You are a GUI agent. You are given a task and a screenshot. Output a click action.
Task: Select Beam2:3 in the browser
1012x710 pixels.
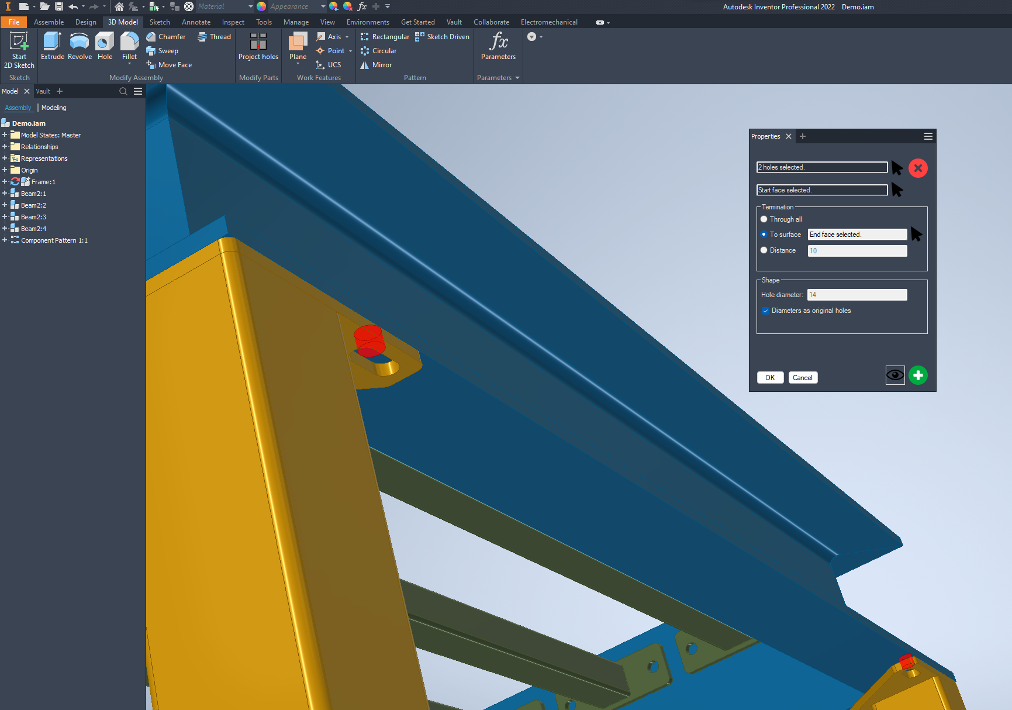tap(33, 217)
